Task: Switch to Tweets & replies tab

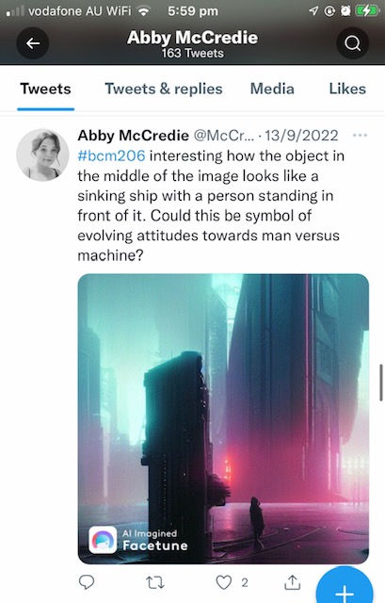Action: click(164, 89)
